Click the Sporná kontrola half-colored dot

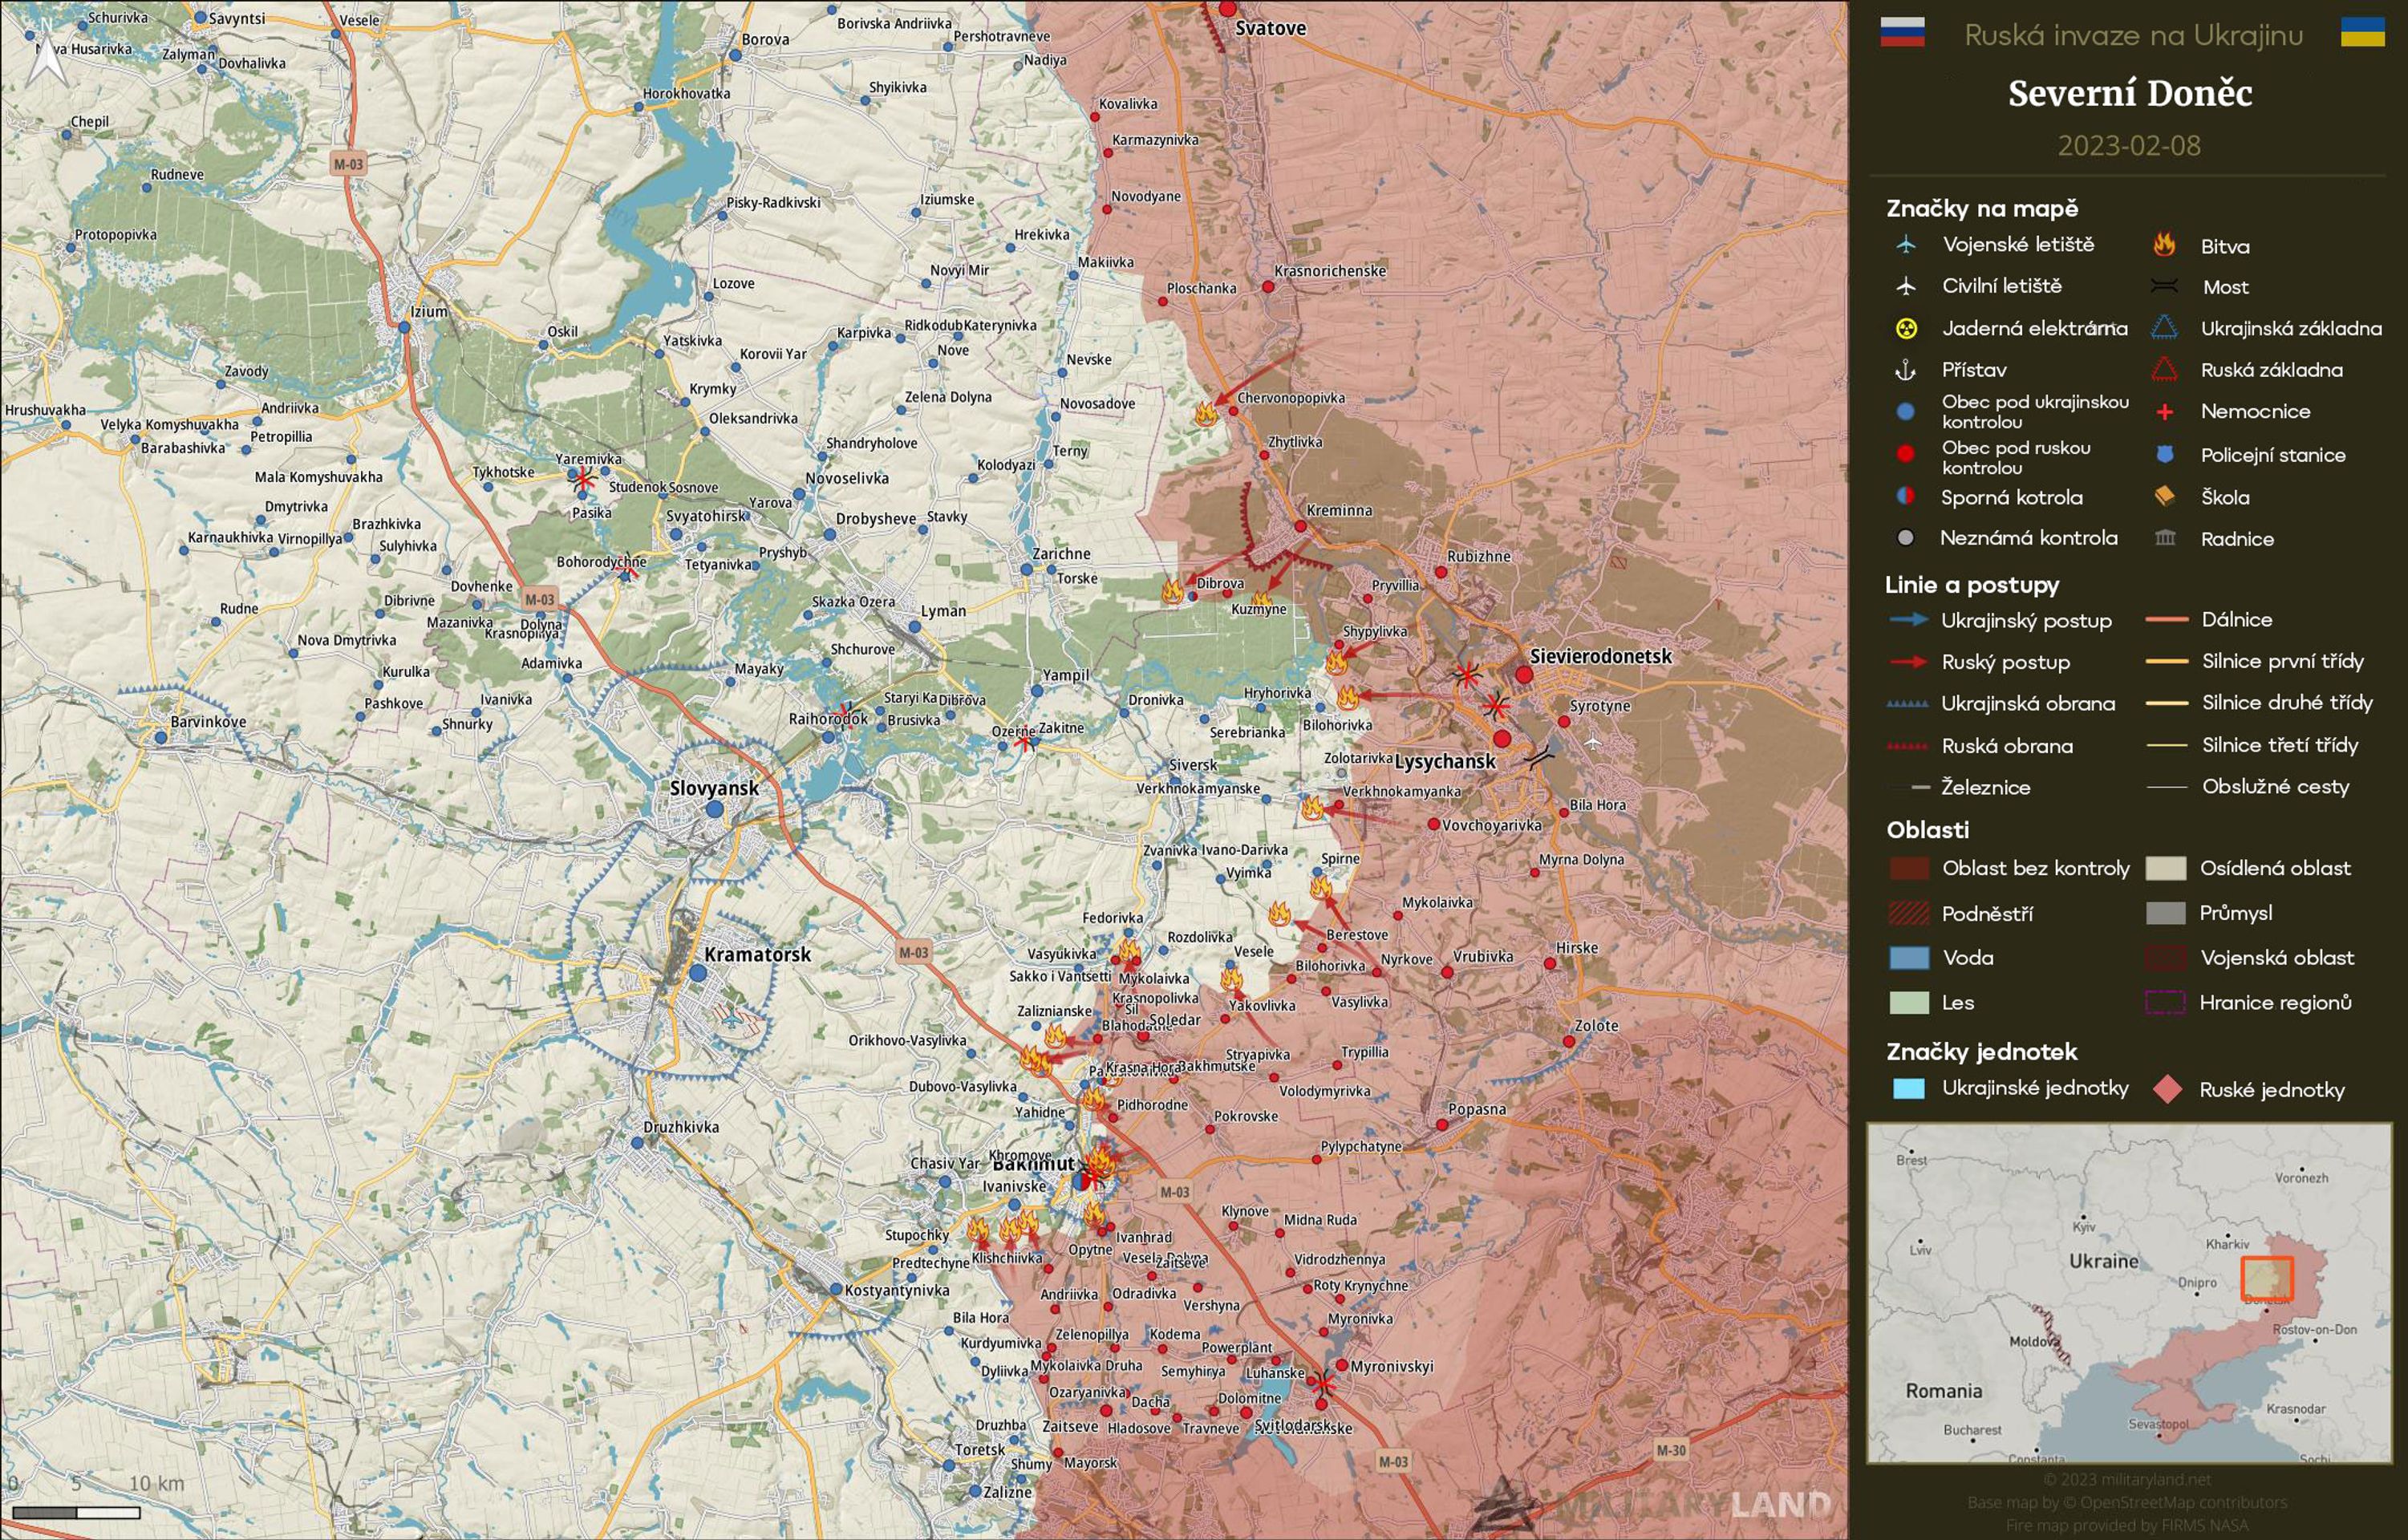(1905, 496)
